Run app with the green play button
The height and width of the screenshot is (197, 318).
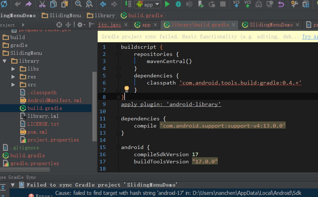click(x=167, y=4)
